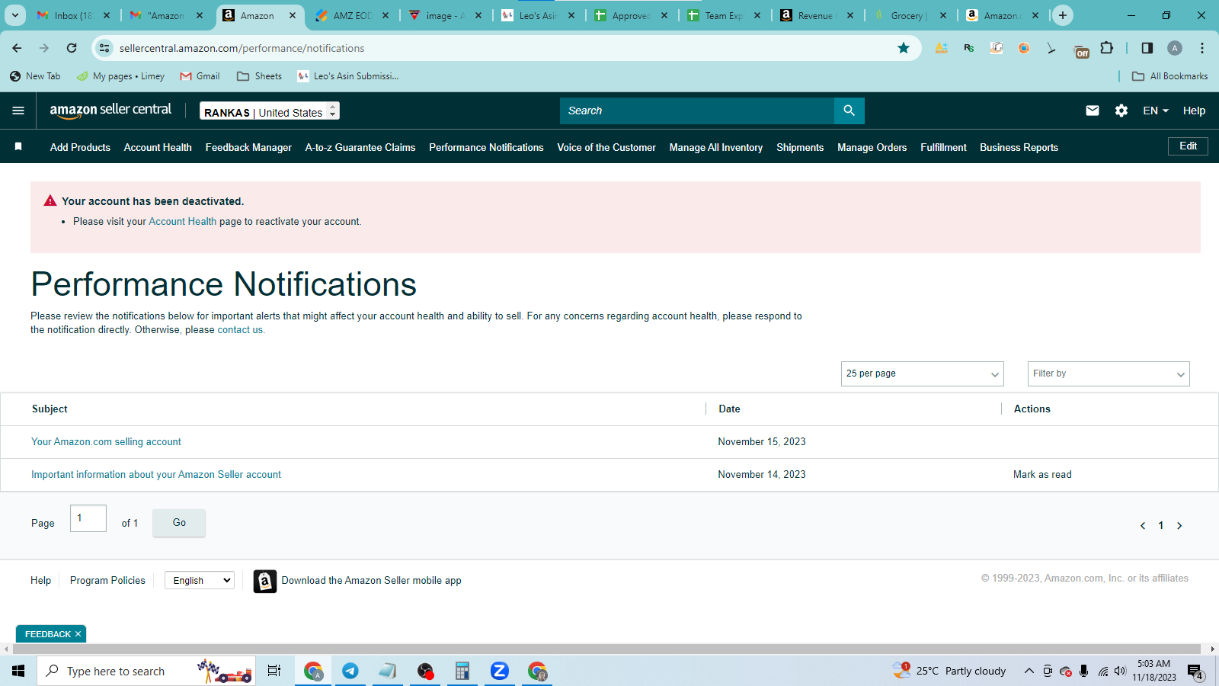Open a new browser tab
The image size is (1219, 686).
tap(1062, 15)
